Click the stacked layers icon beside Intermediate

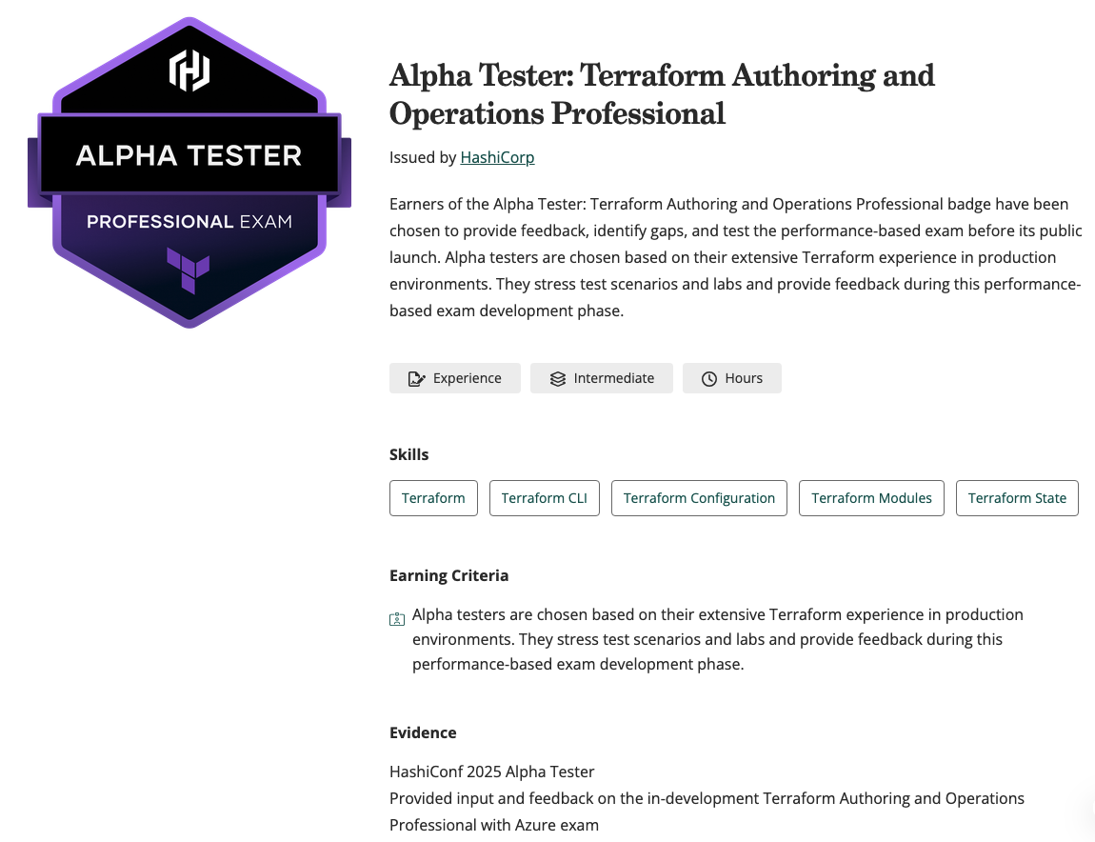tap(558, 379)
